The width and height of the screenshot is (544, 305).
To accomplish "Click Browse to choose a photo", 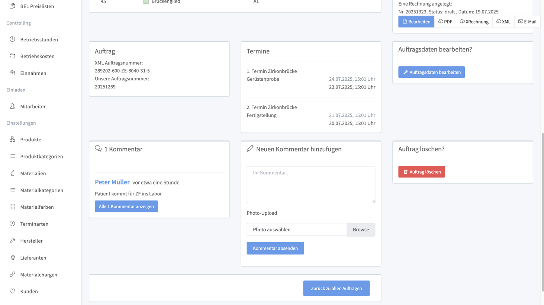I will point(361,229).
